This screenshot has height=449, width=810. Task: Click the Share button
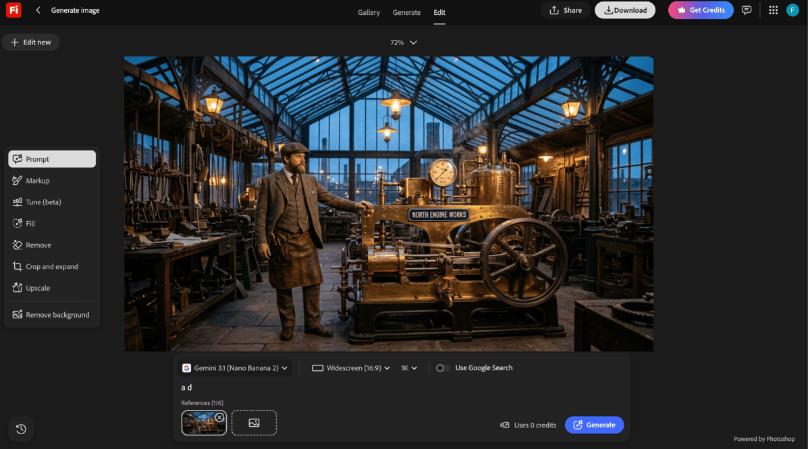[566, 10]
